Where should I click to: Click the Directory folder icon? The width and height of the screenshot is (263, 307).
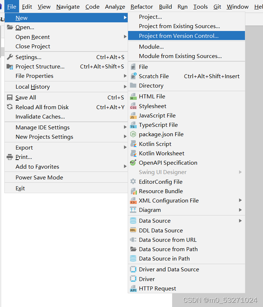pos(133,85)
